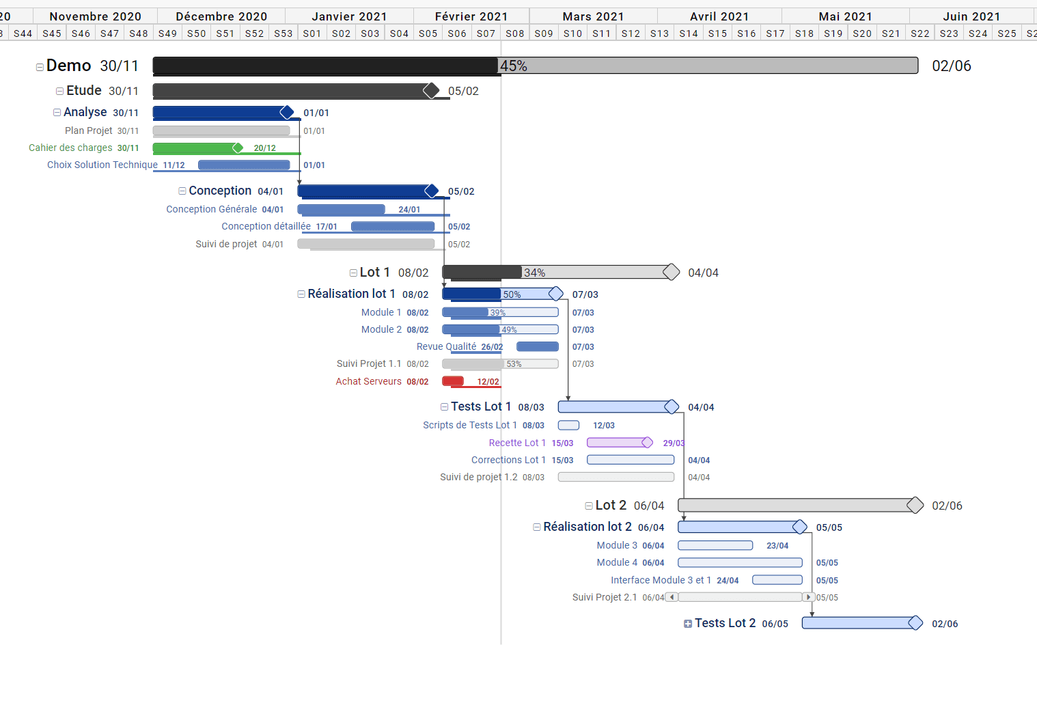The width and height of the screenshot is (1037, 703).
Task: Click the diamond marker ending the Lot 1 bar
Action: pyautogui.click(x=671, y=272)
